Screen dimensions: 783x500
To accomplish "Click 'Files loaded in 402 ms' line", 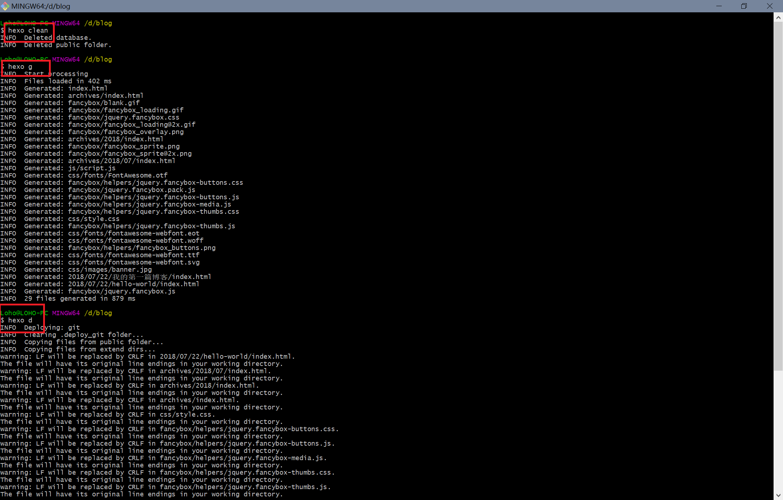I will [x=67, y=81].
